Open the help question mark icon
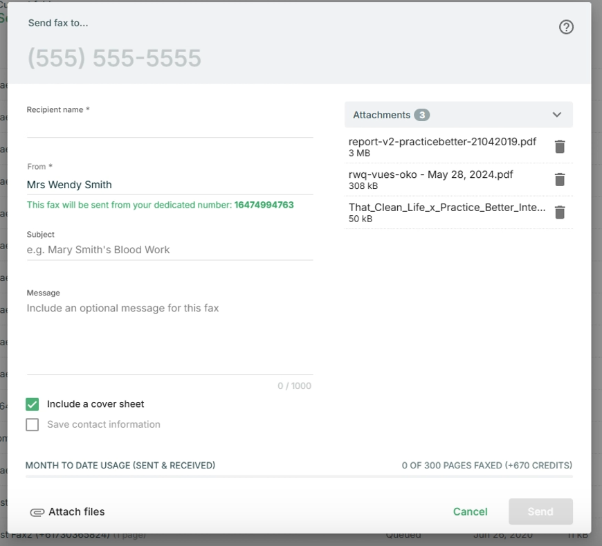The height and width of the screenshot is (546, 602). (566, 27)
